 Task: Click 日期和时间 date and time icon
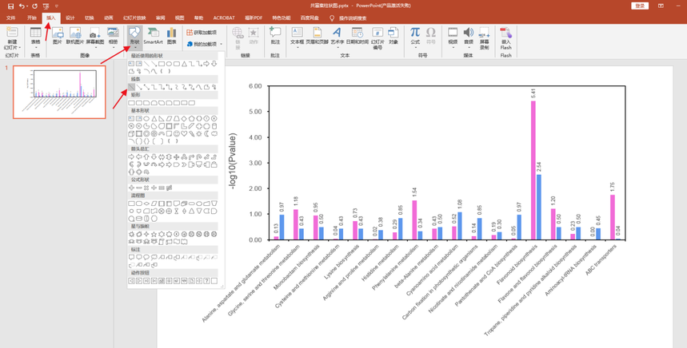[x=357, y=36]
